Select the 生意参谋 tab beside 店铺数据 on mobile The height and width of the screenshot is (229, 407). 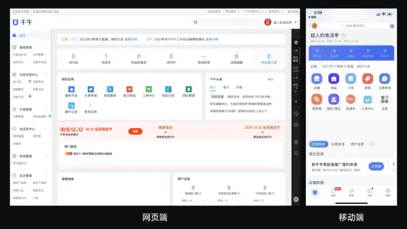click(x=338, y=144)
